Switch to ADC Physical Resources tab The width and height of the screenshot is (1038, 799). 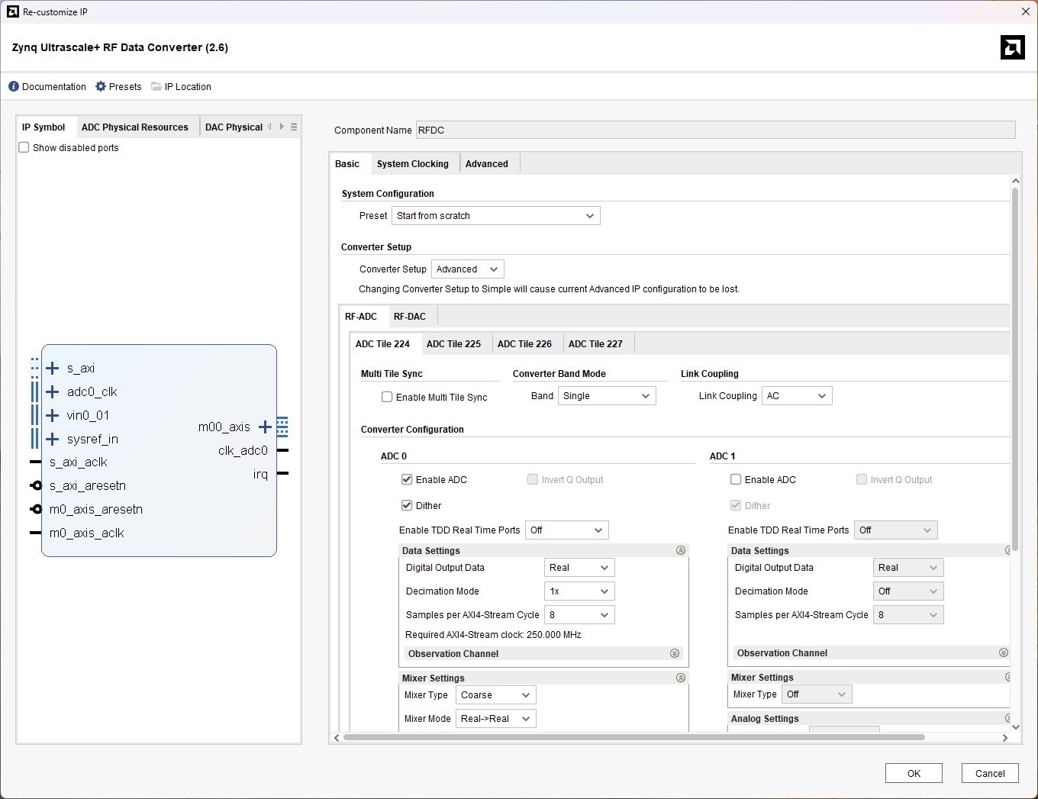point(135,127)
